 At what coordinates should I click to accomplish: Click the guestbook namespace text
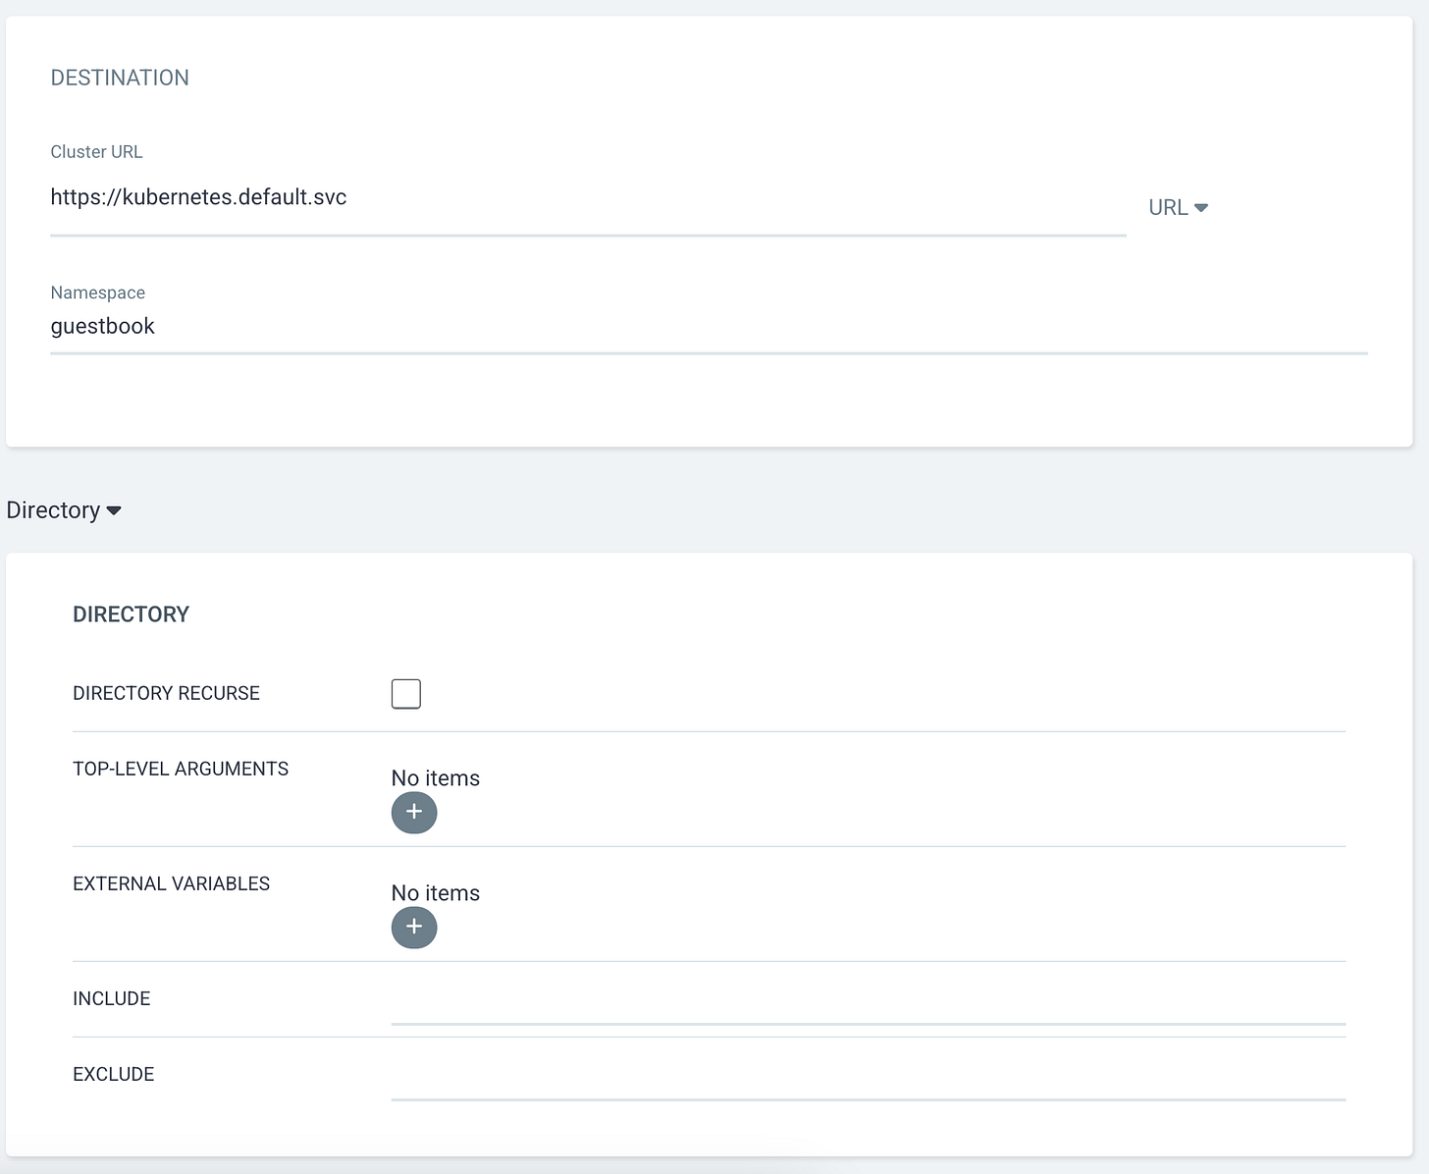click(x=102, y=326)
